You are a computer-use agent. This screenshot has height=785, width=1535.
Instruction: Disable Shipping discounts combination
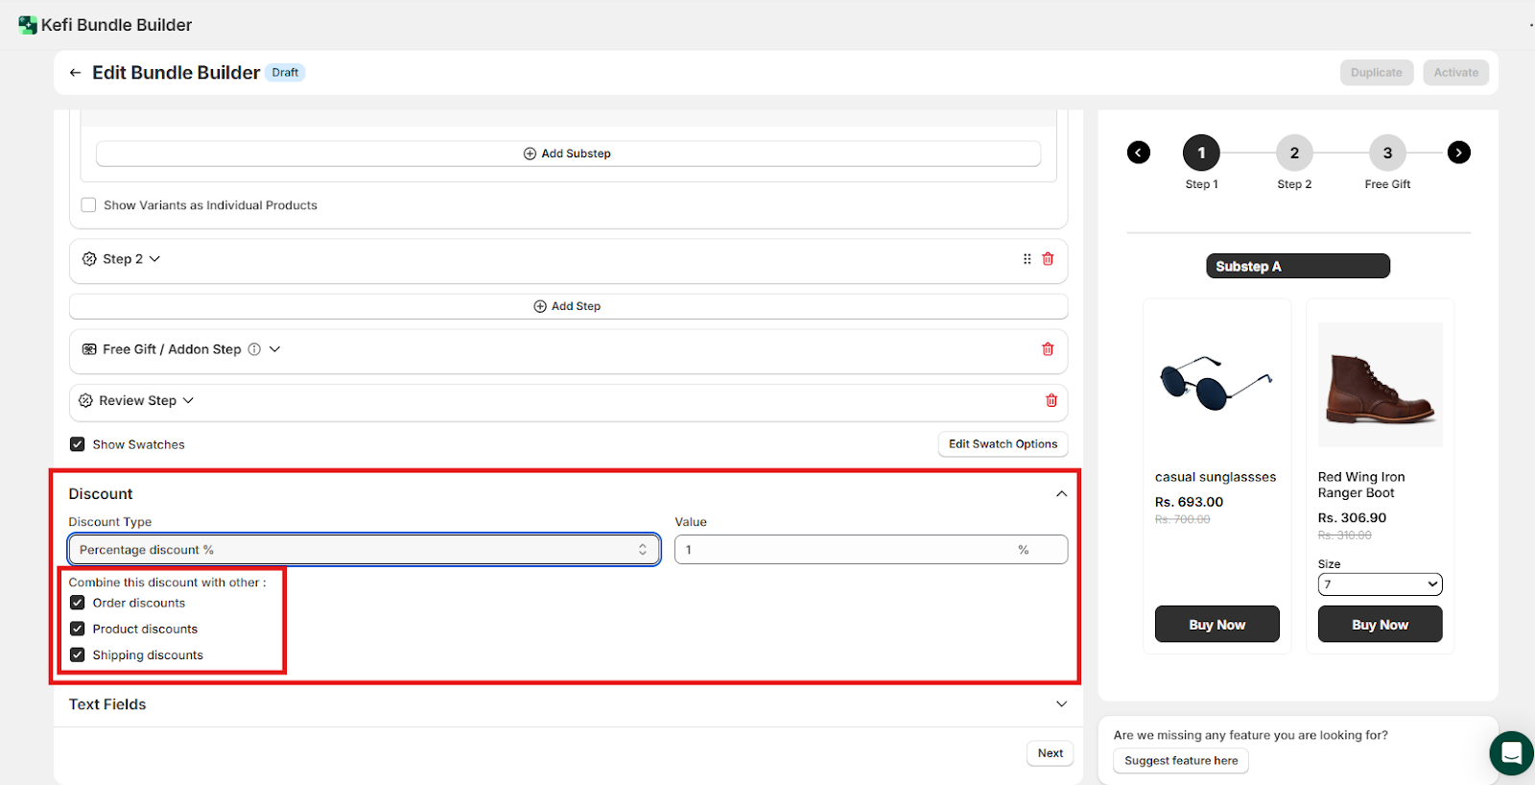(78, 654)
